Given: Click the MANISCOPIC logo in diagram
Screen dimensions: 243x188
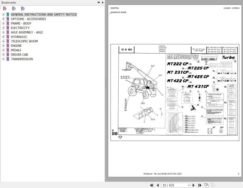Looking at the screenshot, I should pyautogui.click(x=183, y=57).
